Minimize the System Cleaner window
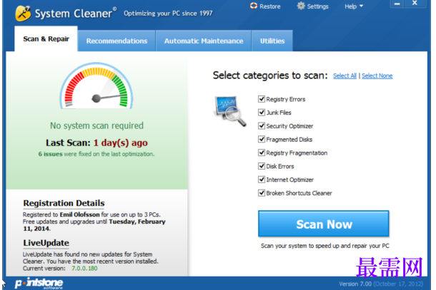This screenshot has width=436, height=290. coord(397,4)
